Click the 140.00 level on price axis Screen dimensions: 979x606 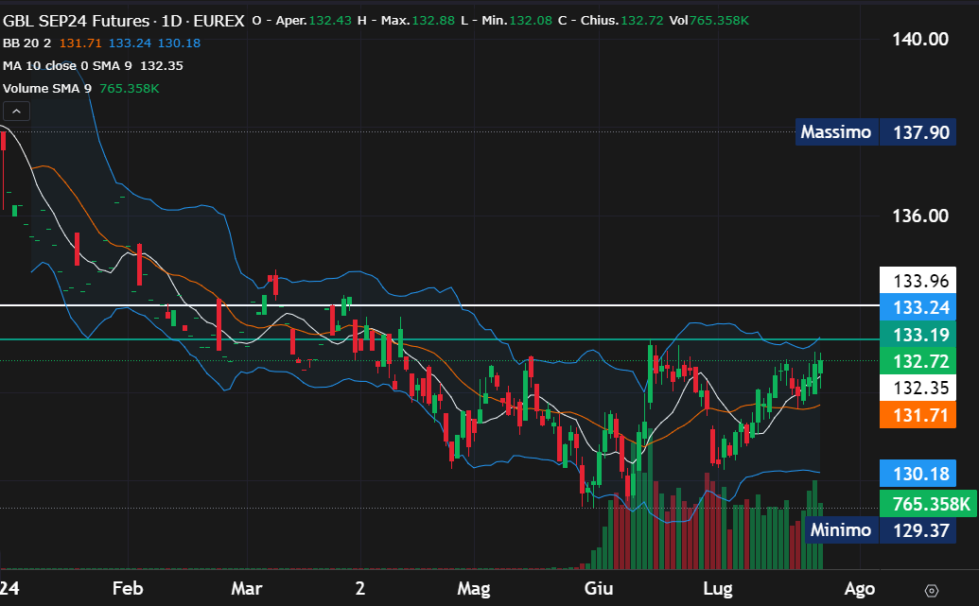[x=919, y=39]
